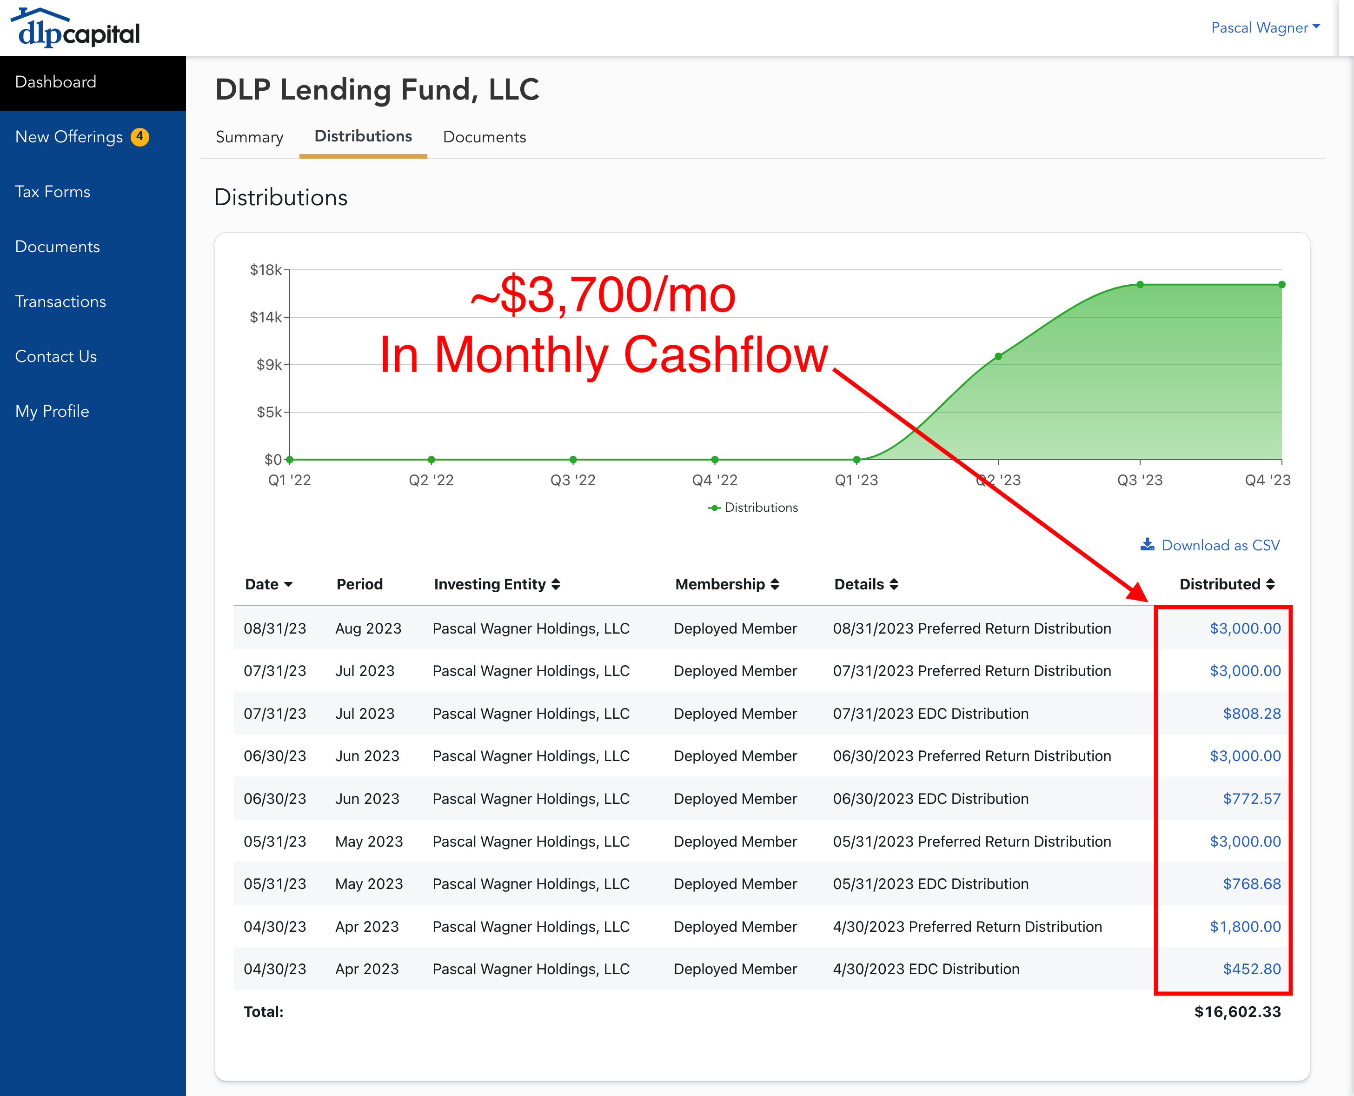This screenshot has height=1096, width=1354.
Task: Click '4/30/2023 EDC Distribution' details cell
Action: click(x=926, y=969)
